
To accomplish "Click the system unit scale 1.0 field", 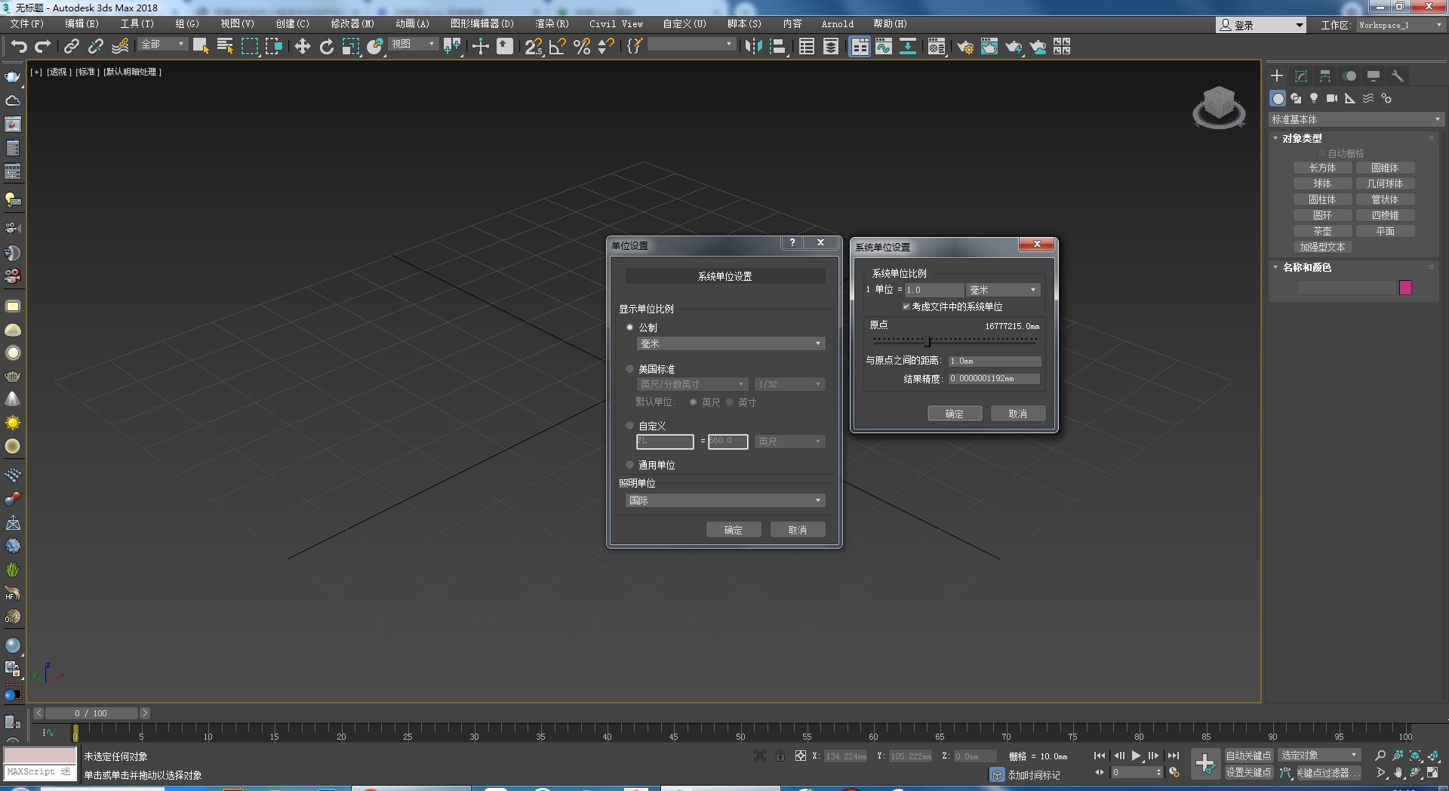I will pyautogui.click(x=934, y=290).
